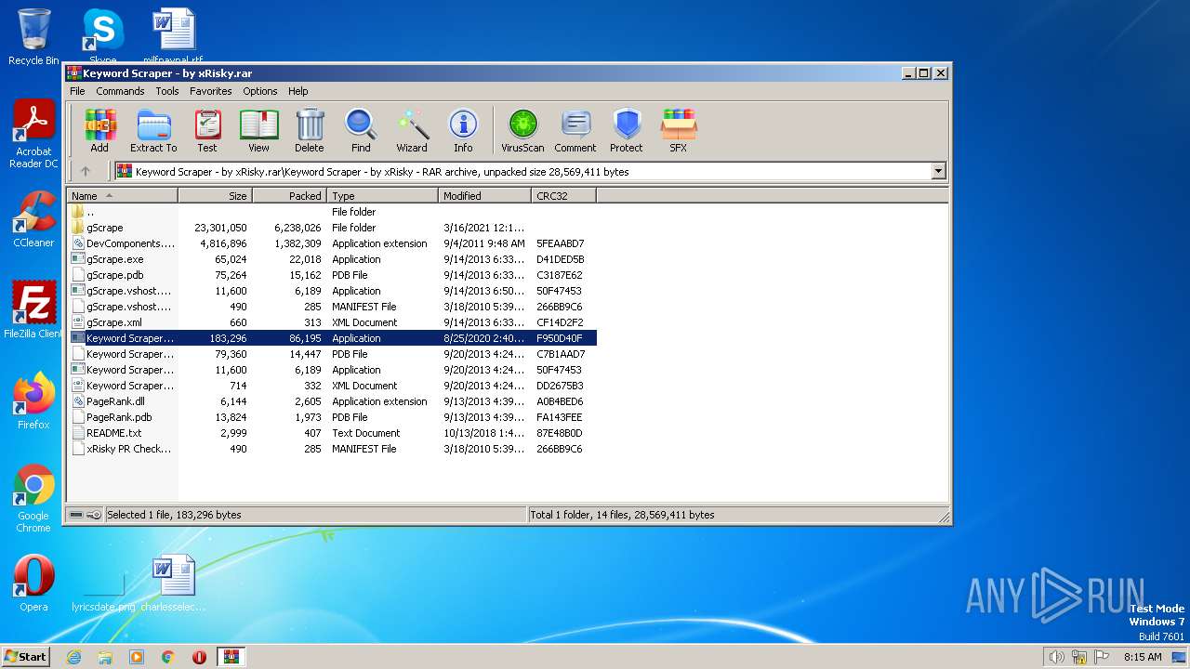Launch the Wizard wand icon
Viewport: 1190px width, 669px height.
(x=412, y=130)
